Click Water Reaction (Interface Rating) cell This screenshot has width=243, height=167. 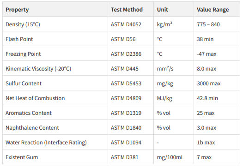[x=55, y=142]
